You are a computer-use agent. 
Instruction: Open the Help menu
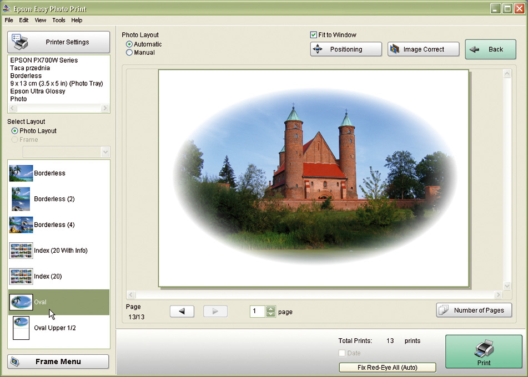77,20
